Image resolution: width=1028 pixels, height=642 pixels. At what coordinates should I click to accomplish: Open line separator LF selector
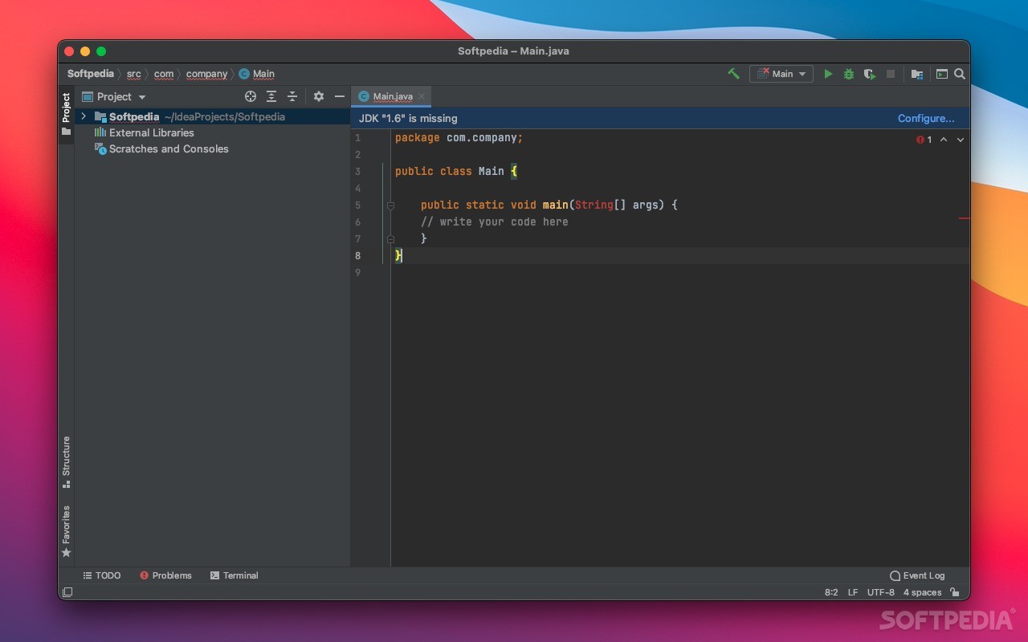[x=853, y=592]
